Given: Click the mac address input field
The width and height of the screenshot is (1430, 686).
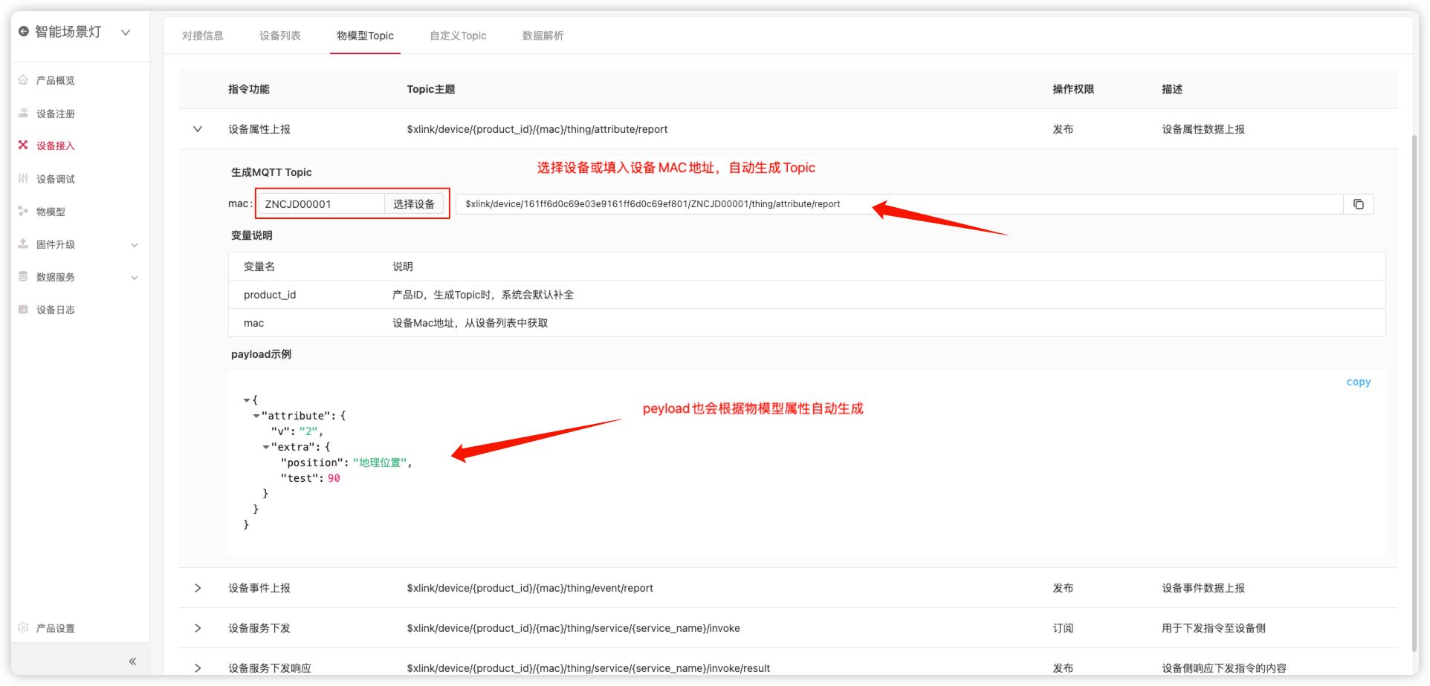Looking at the screenshot, I should coord(321,204).
